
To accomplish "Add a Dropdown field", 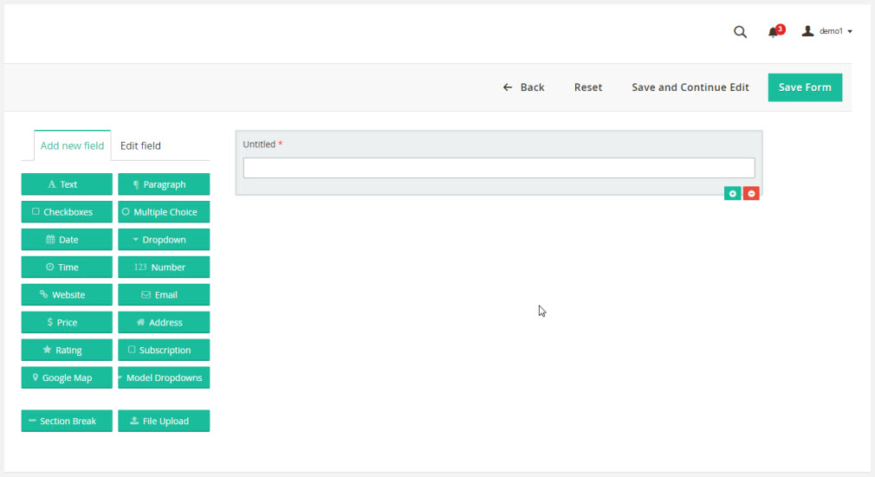I will pos(164,240).
